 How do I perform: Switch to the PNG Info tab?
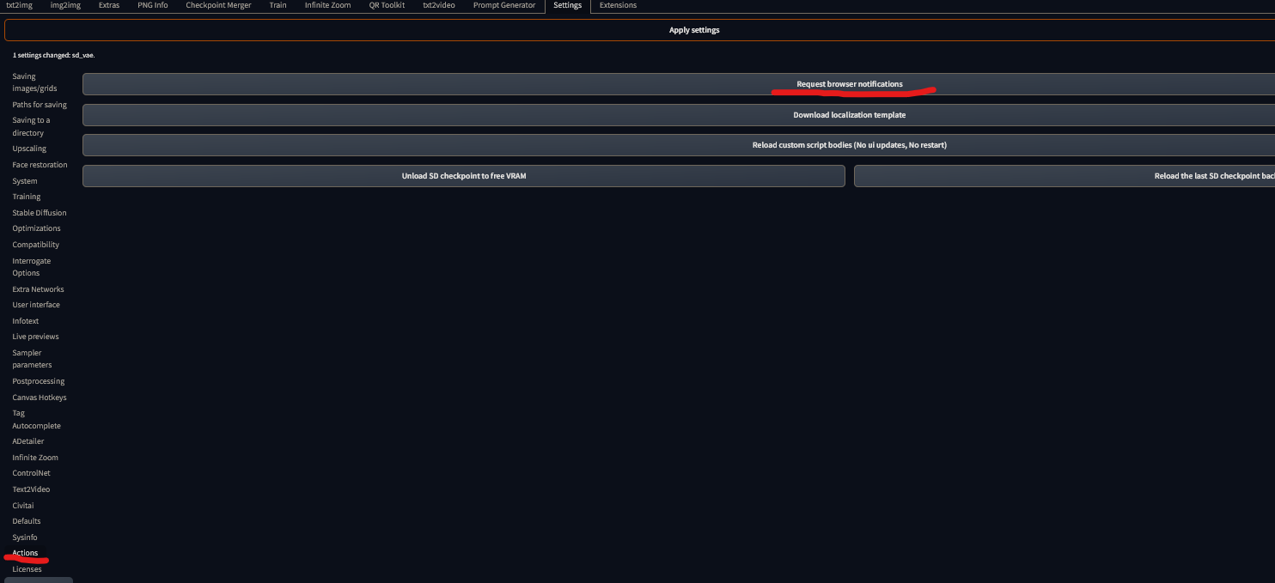[x=152, y=4]
